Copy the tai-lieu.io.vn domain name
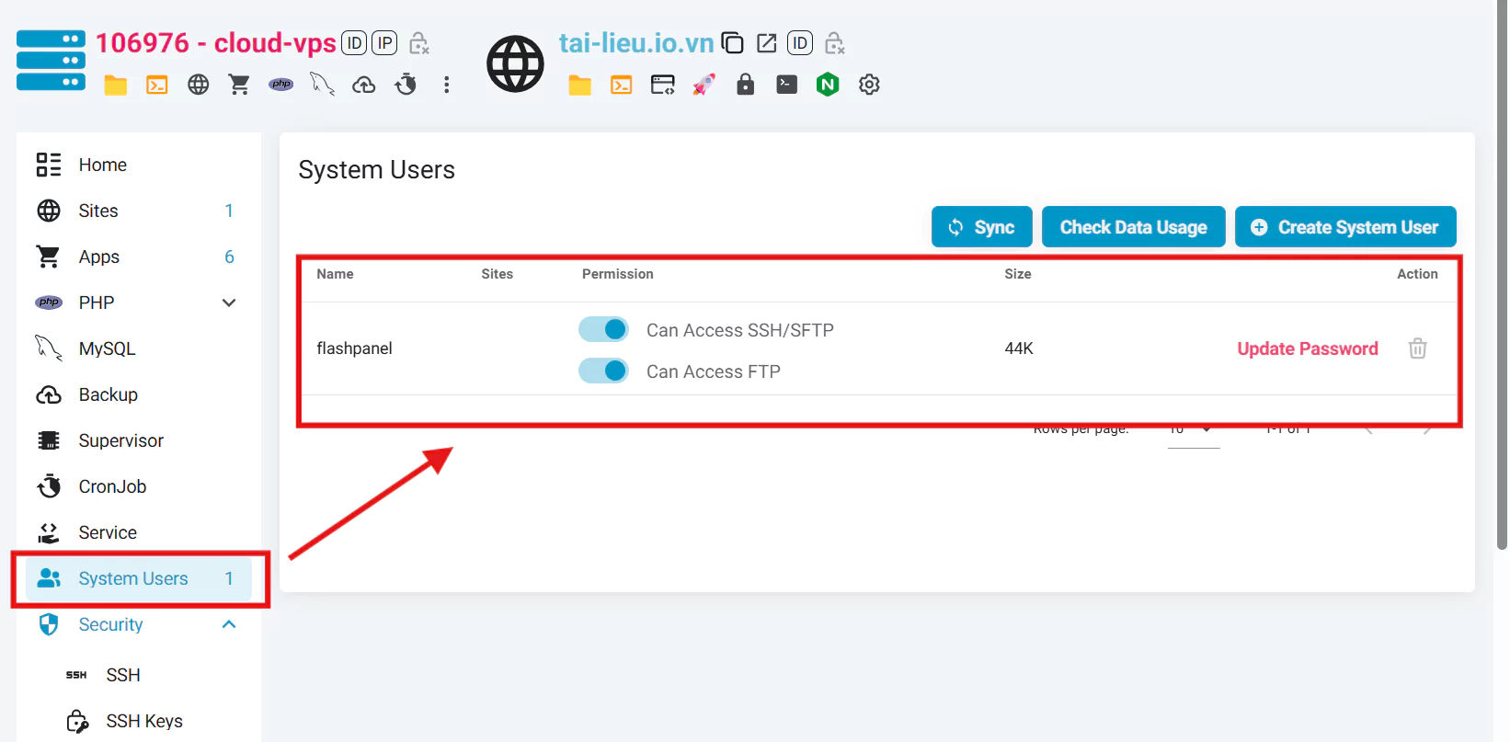Viewport: 1510px width, 742px height. pos(732,43)
